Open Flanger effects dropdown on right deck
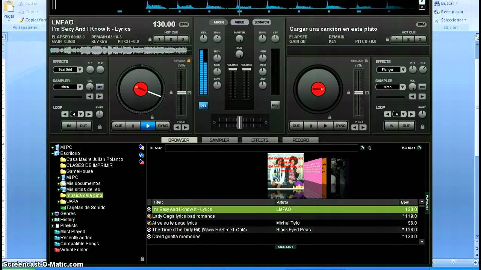This screenshot has height=270, width=481. pos(403,70)
